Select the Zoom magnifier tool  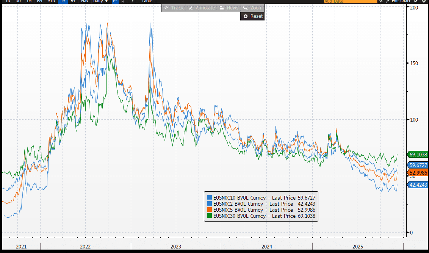(252, 8)
